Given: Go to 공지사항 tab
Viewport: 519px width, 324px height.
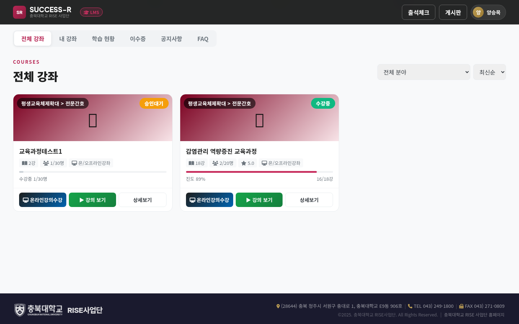Looking at the screenshot, I should click(x=172, y=39).
